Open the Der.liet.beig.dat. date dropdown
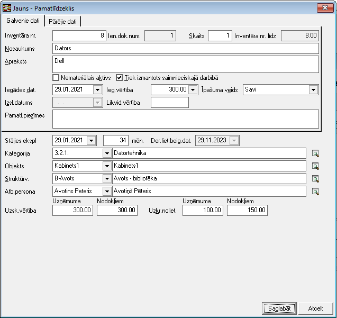The image size is (337, 318). [x=234, y=141]
